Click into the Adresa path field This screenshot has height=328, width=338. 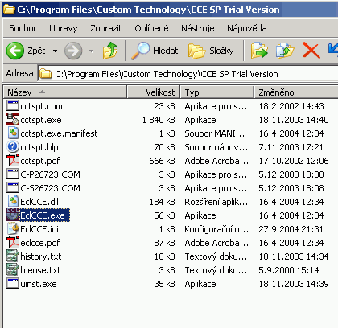pos(188,74)
